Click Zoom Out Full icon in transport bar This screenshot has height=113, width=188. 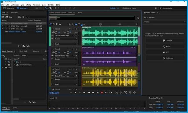tap(134, 92)
